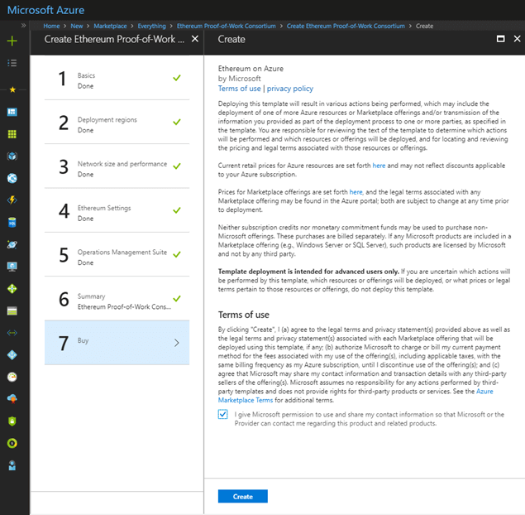Select step 1 Basics
525x515 pixels.
pos(116,79)
